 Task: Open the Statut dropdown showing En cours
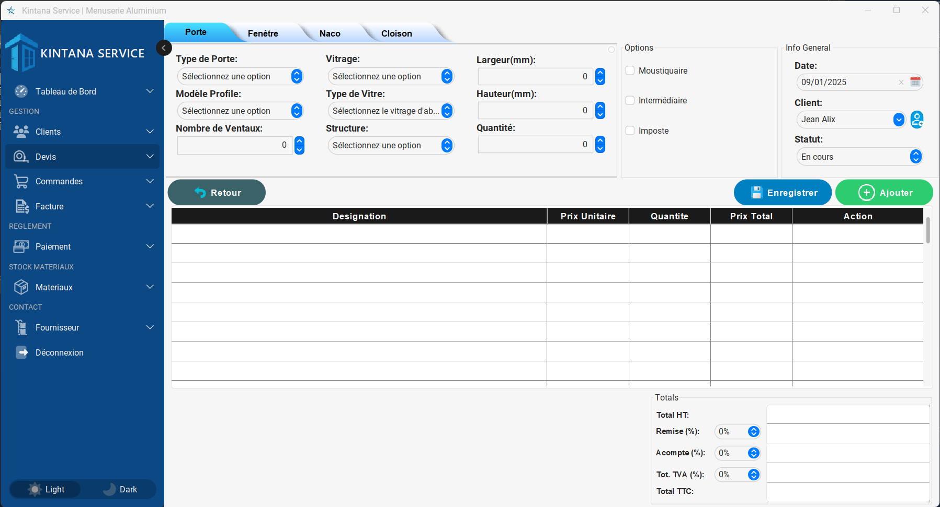pyautogui.click(x=859, y=156)
